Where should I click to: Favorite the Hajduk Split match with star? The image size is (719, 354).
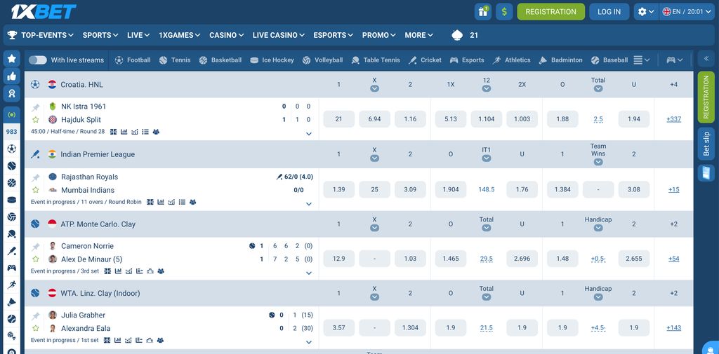[x=35, y=120]
